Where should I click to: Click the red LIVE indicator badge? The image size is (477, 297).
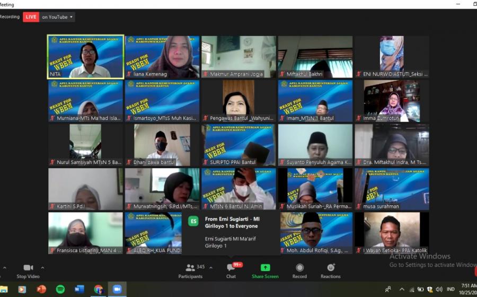31,17
